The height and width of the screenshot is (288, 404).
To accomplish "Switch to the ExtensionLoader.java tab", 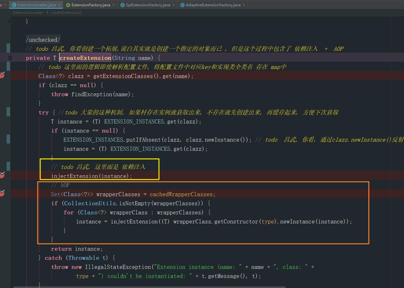I will [36, 5].
